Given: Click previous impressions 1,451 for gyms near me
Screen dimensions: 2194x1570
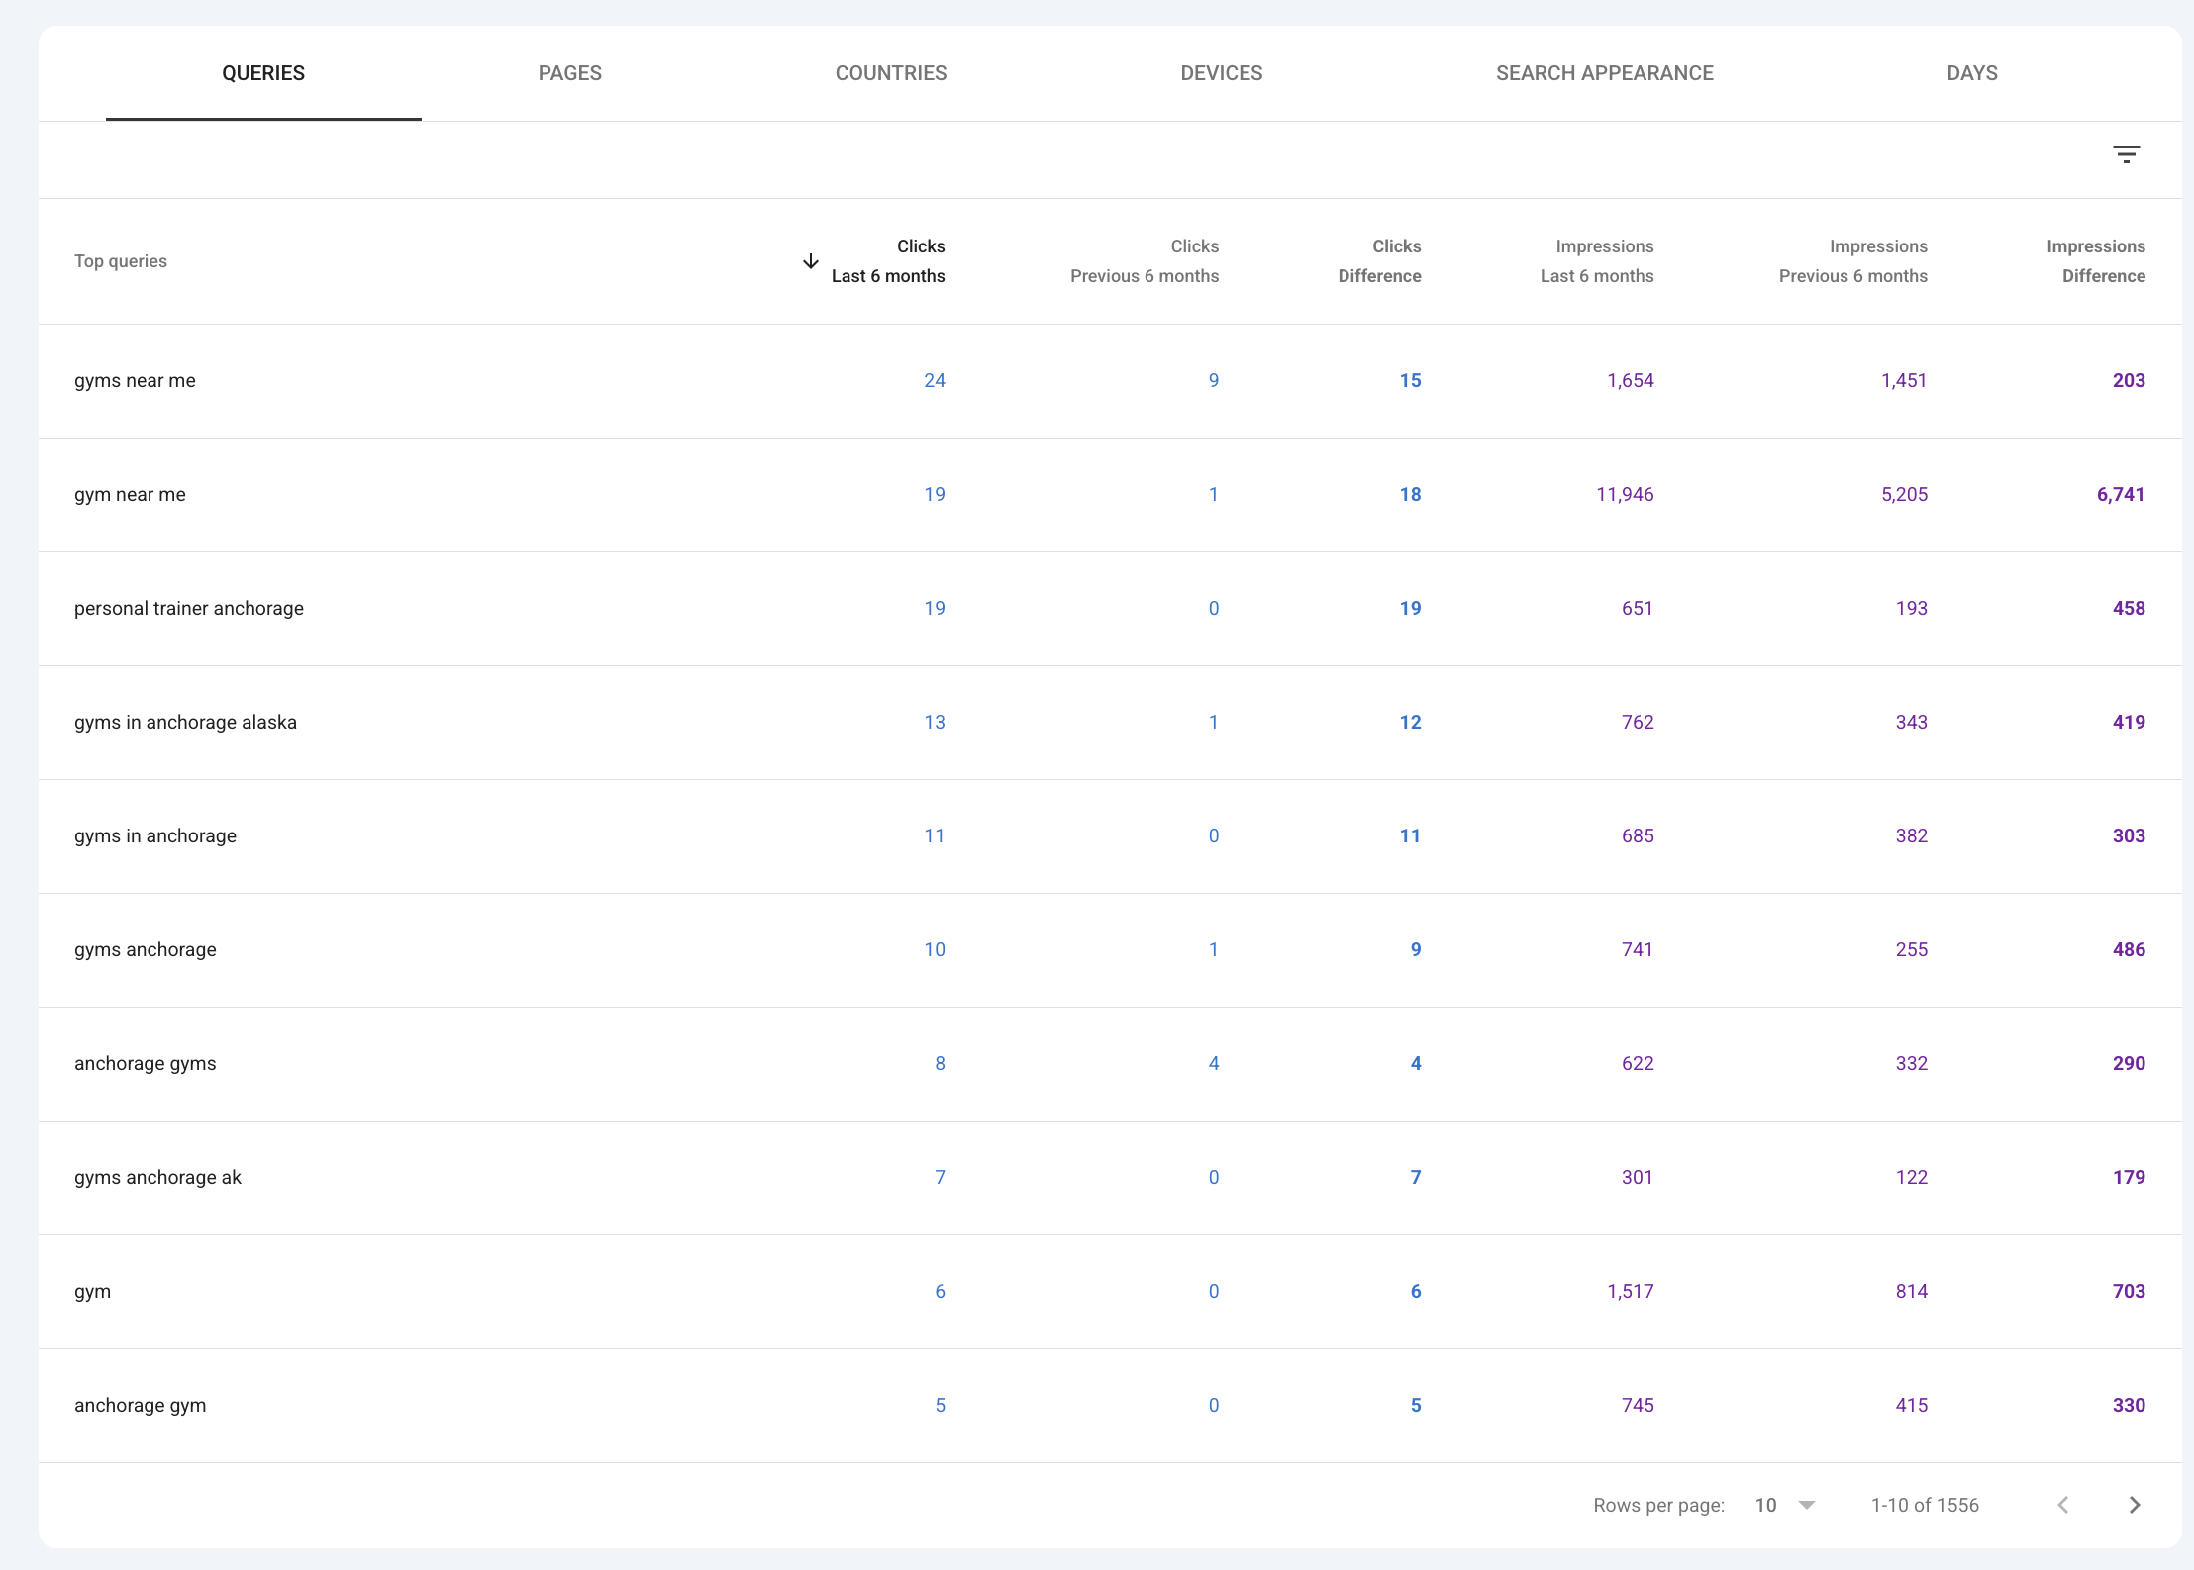Looking at the screenshot, I should 1904,381.
